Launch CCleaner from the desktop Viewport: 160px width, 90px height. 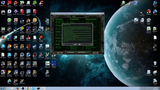(x=41, y=3)
